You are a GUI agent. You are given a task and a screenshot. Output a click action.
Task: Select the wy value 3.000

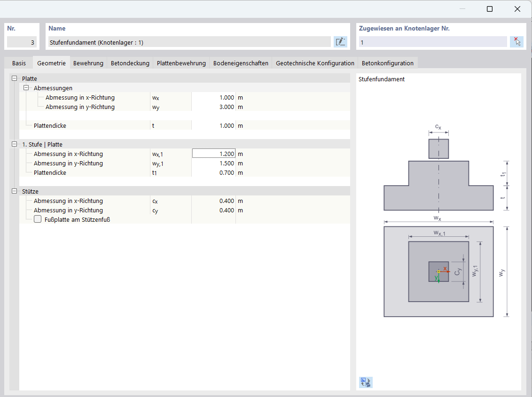[x=213, y=107]
